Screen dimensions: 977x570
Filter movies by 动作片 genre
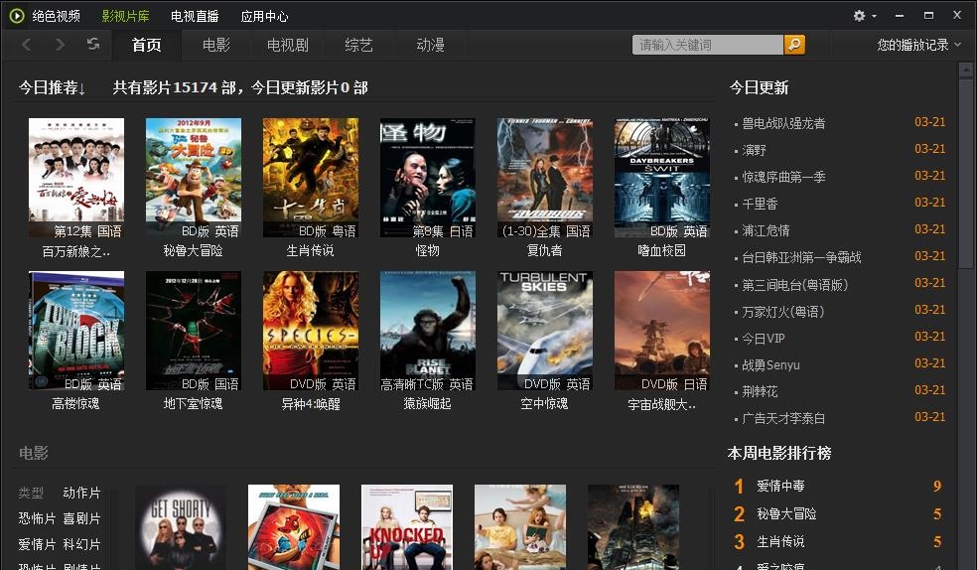[x=81, y=493]
